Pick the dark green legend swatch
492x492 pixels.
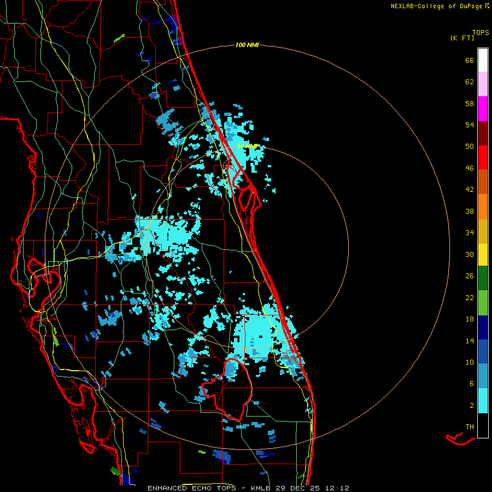[483, 278]
